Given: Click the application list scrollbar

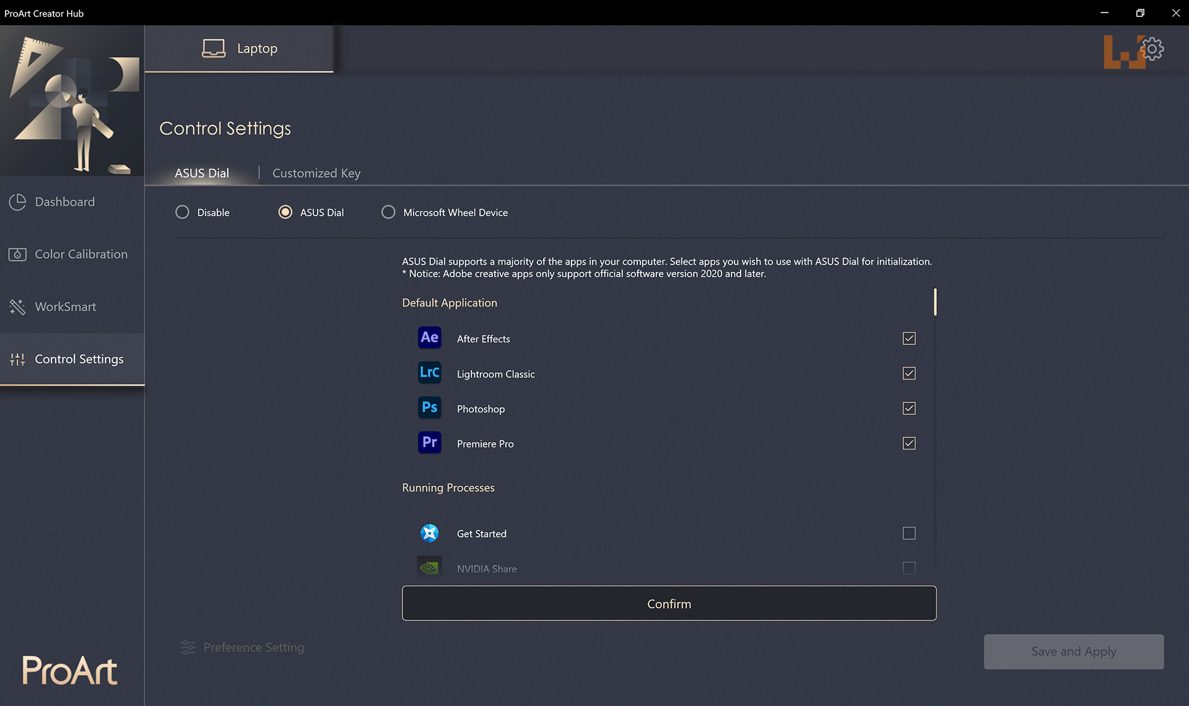Looking at the screenshot, I should pos(934,302).
